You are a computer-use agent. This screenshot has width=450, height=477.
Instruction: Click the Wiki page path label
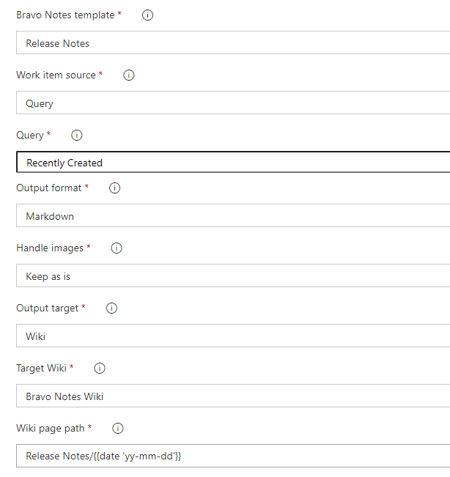(51, 429)
